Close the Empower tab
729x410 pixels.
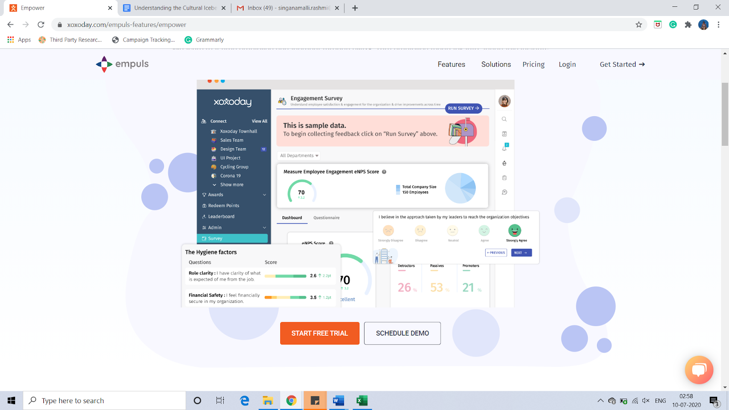110,8
